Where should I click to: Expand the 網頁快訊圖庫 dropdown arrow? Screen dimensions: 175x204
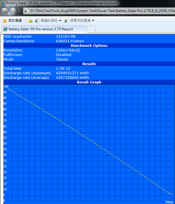[x=93, y=21]
